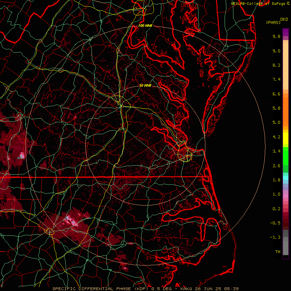This screenshot has height=291, width=291.
Task: Click the purple segment atop the color bar
Action: pos(286,32)
